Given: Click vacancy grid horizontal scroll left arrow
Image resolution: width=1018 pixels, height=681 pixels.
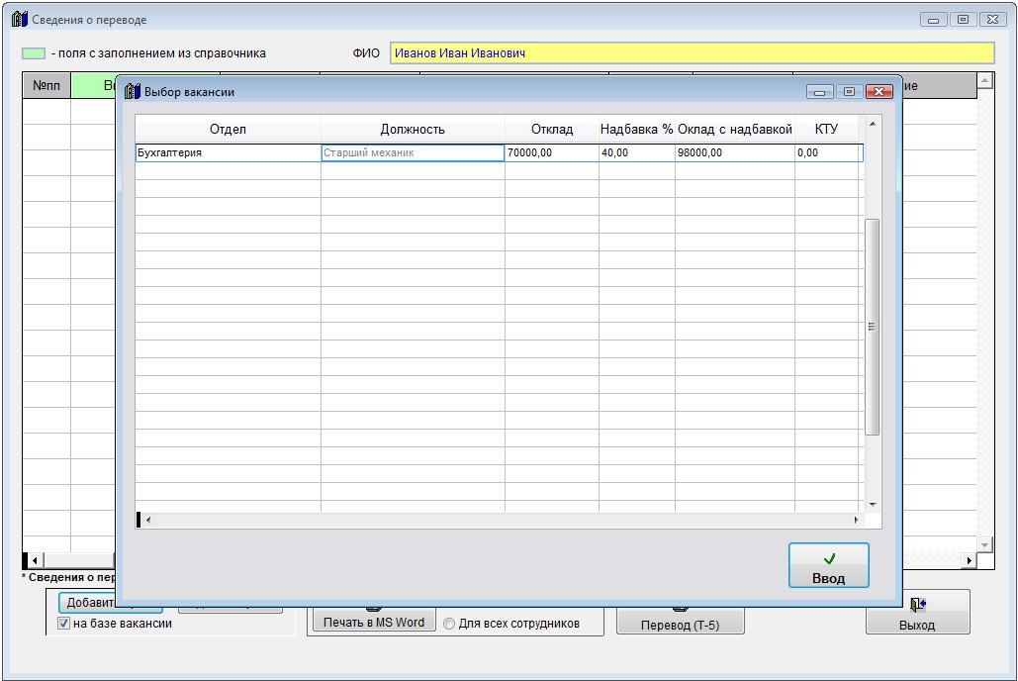Looking at the screenshot, I should [148, 520].
